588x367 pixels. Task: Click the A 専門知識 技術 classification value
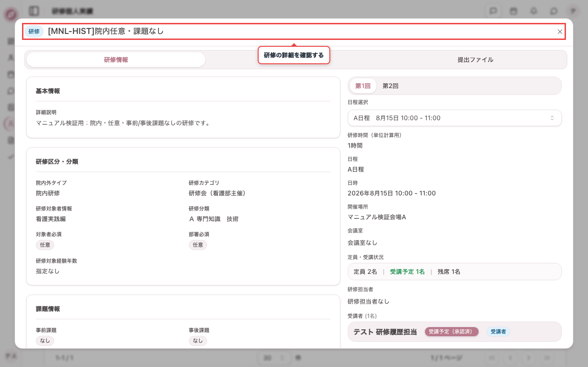(214, 219)
